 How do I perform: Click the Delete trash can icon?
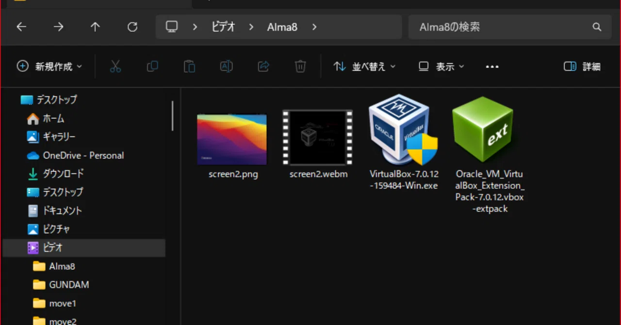[300, 66]
